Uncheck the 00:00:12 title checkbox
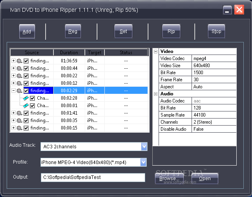The width and height of the screenshot is (252, 197). [26, 83]
